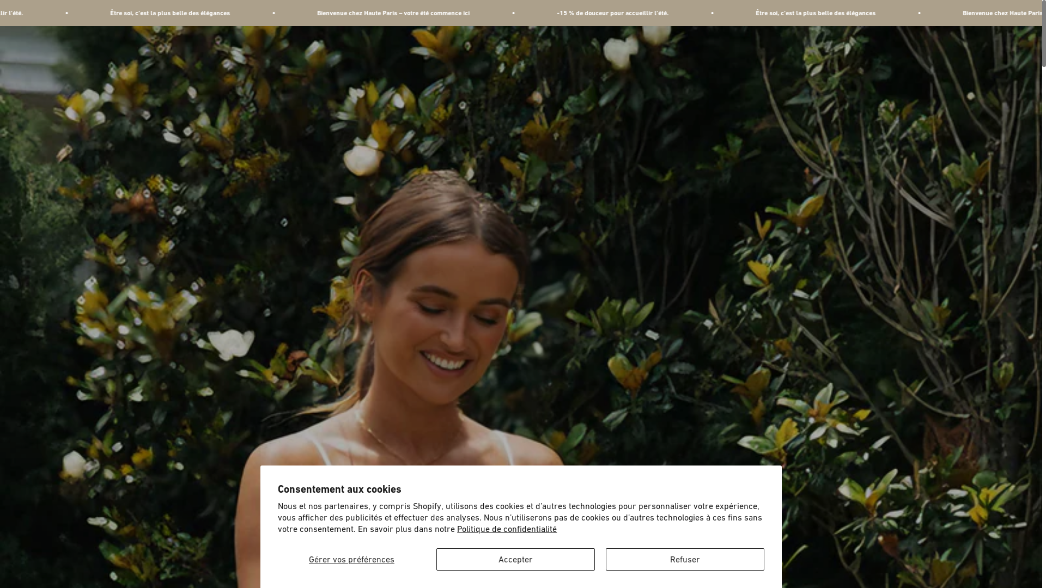Viewport: 1046px width, 588px height.
Task: Click announcement "Bienvenue chez Haute Paris – votre été commence ici"
Action: pos(393,13)
